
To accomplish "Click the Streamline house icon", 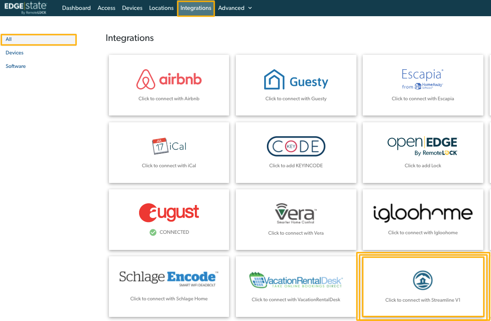I will (x=423, y=281).
